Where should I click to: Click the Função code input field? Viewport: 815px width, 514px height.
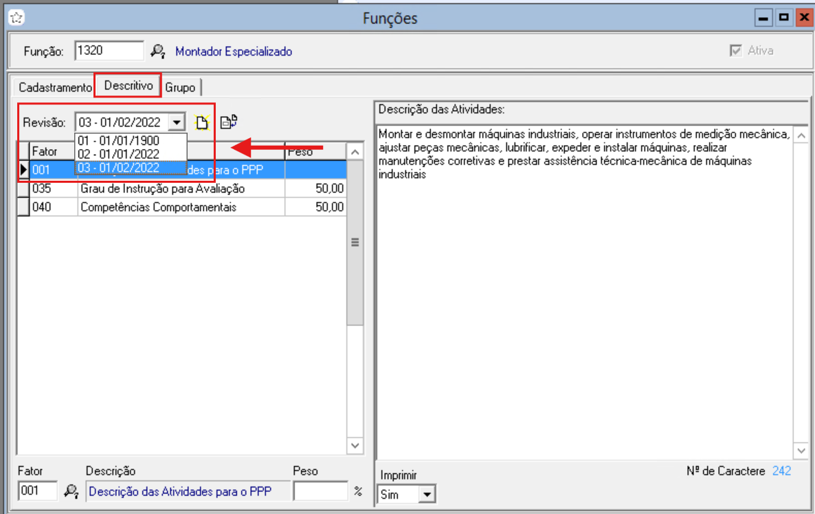coord(109,51)
